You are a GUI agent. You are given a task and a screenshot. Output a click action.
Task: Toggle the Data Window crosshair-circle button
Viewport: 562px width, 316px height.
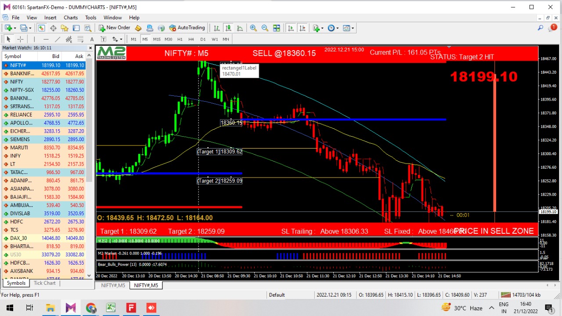(x=53, y=28)
